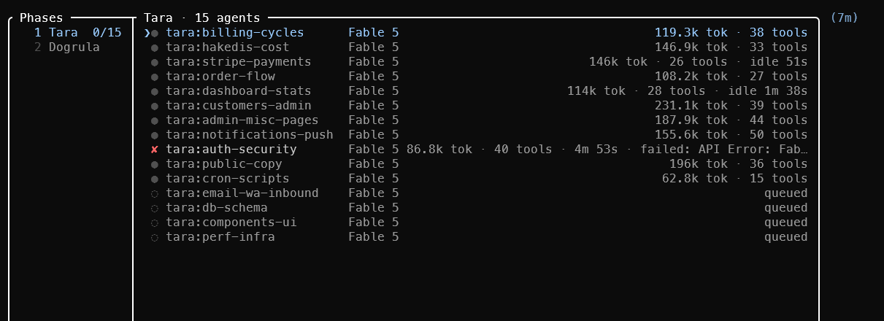Viewport: 884px width, 321px height.
Task: Click the queued circle icon for tara:db-schema
Action: pyautogui.click(x=154, y=208)
